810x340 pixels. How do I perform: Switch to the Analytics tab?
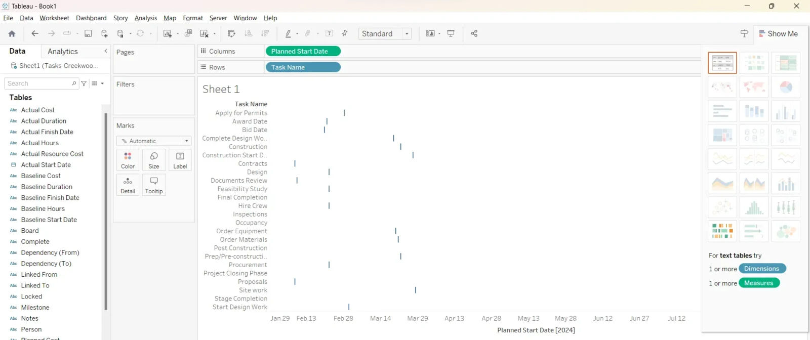coord(63,52)
